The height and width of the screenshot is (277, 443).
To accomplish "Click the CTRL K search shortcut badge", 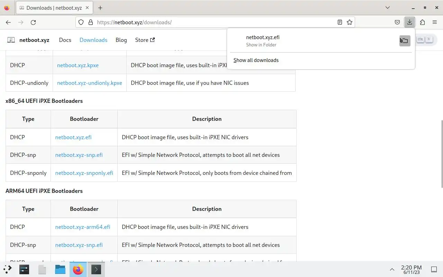I will pyautogui.click(x=425, y=39).
